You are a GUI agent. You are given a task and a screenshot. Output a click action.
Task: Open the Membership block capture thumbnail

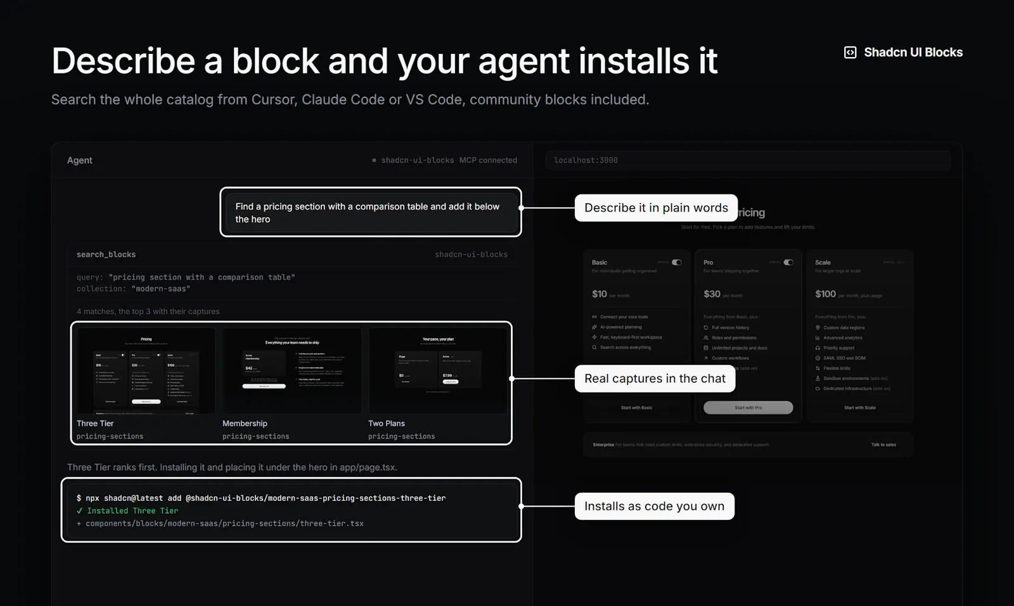(x=292, y=370)
